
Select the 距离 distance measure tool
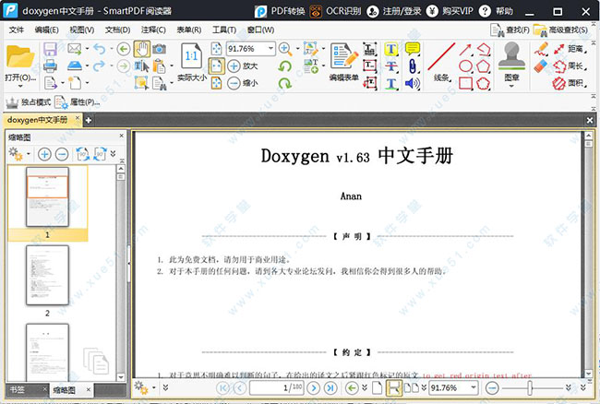point(569,49)
